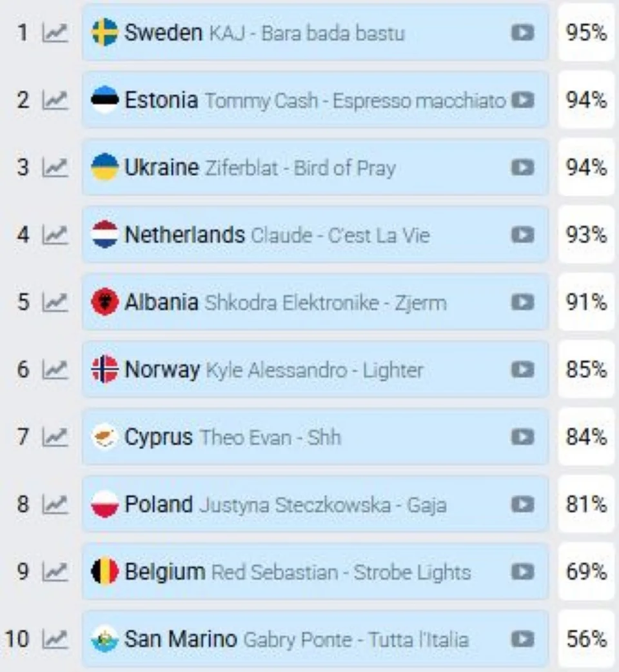Click Poland's 81% qualification chance
This screenshot has height=672, width=619.
(587, 504)
